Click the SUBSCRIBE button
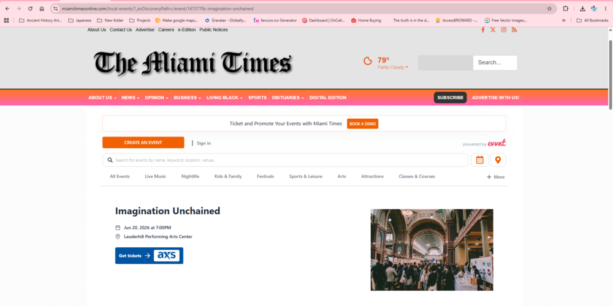Viewport: 613px width, 306px height. pos(450,97)
